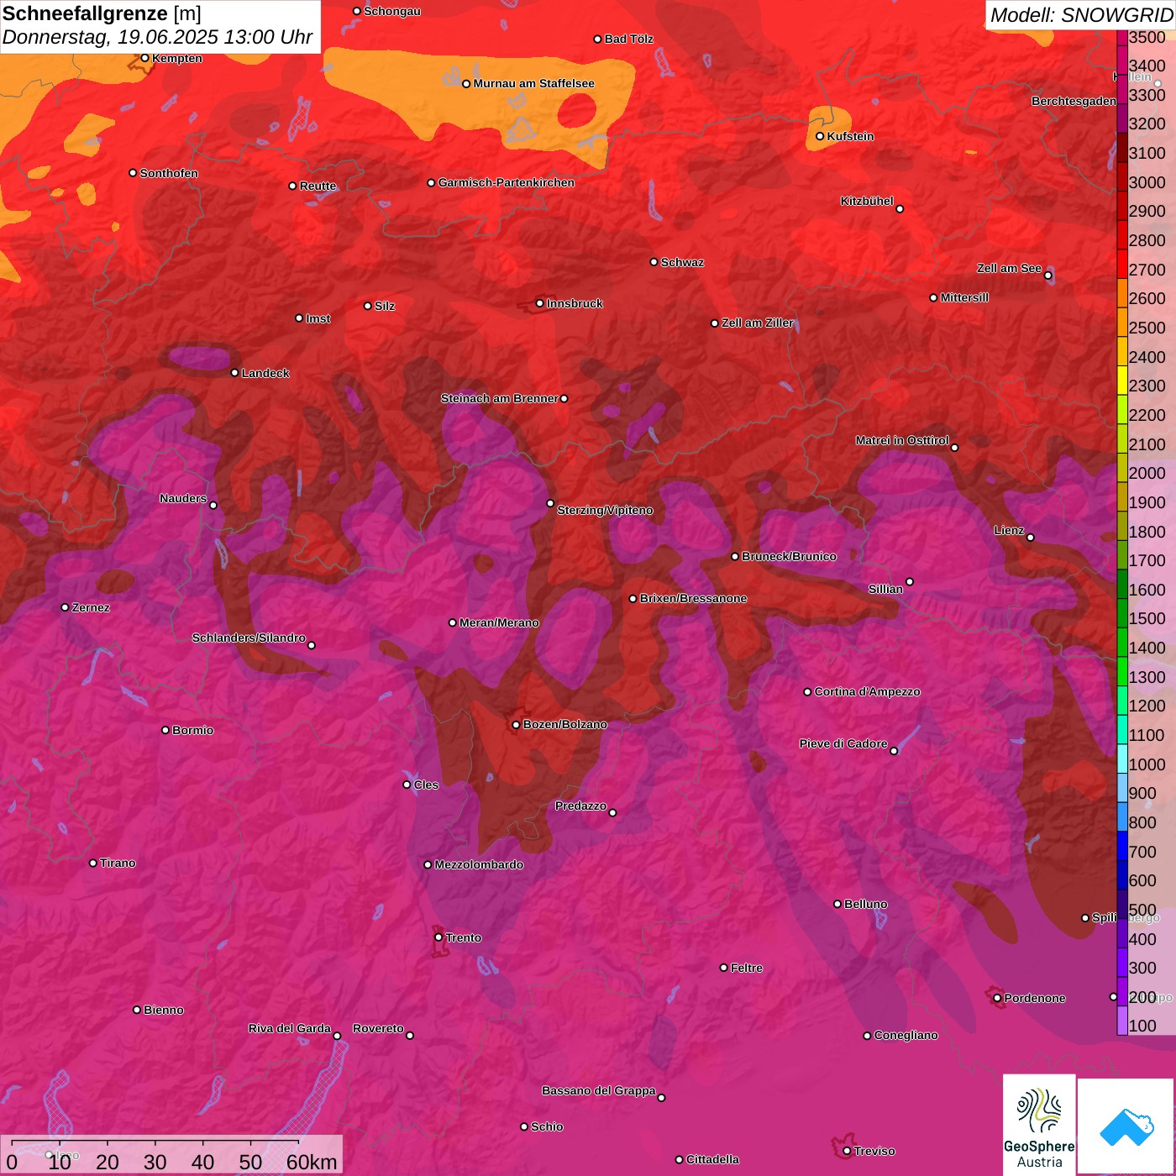Select the "Bruneck/Brunico" label

(x=789, y=556)
